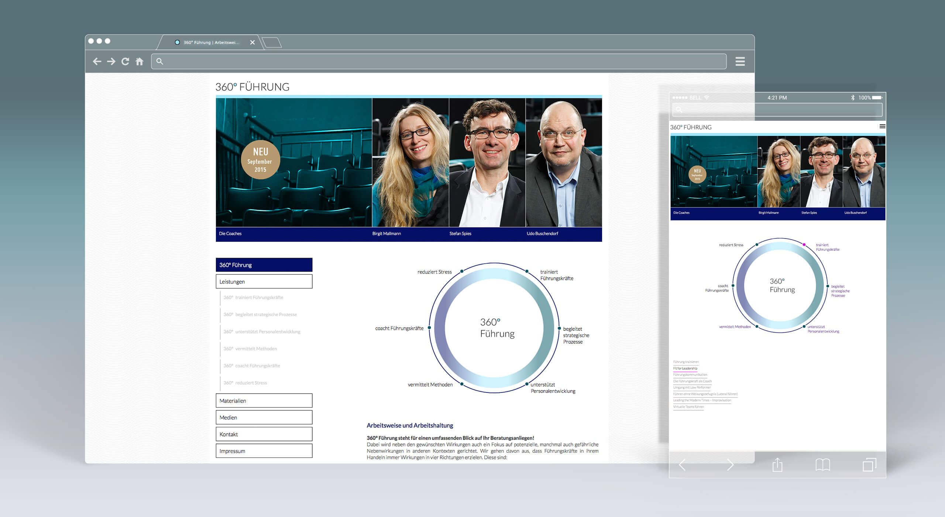This screenshot has height=517, width=945.
Task: Open a new browser tab
Action: point(272,42)
